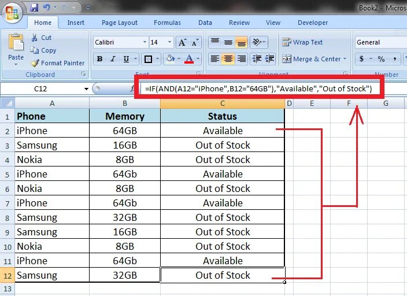Toggle middle vertical alignment

click(x=228, y=42)
